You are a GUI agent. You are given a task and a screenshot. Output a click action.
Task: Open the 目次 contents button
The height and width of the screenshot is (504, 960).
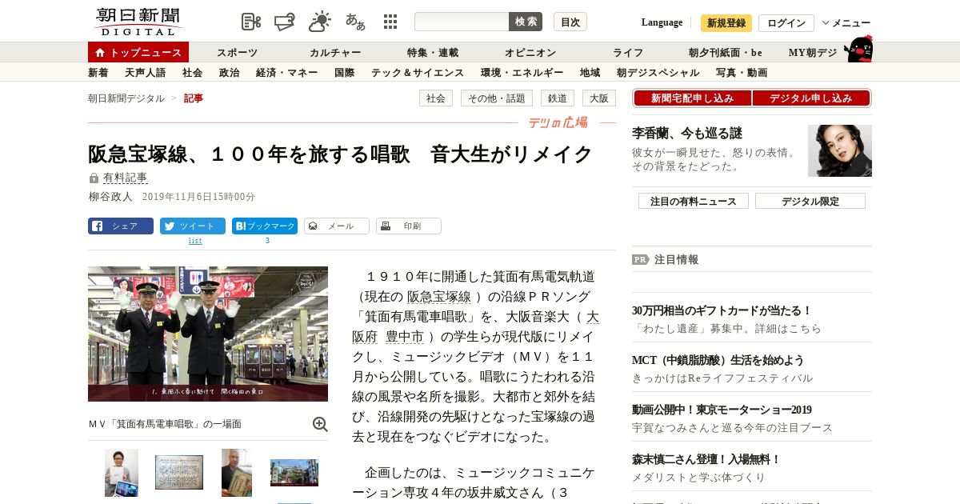(x=570, y=22)
